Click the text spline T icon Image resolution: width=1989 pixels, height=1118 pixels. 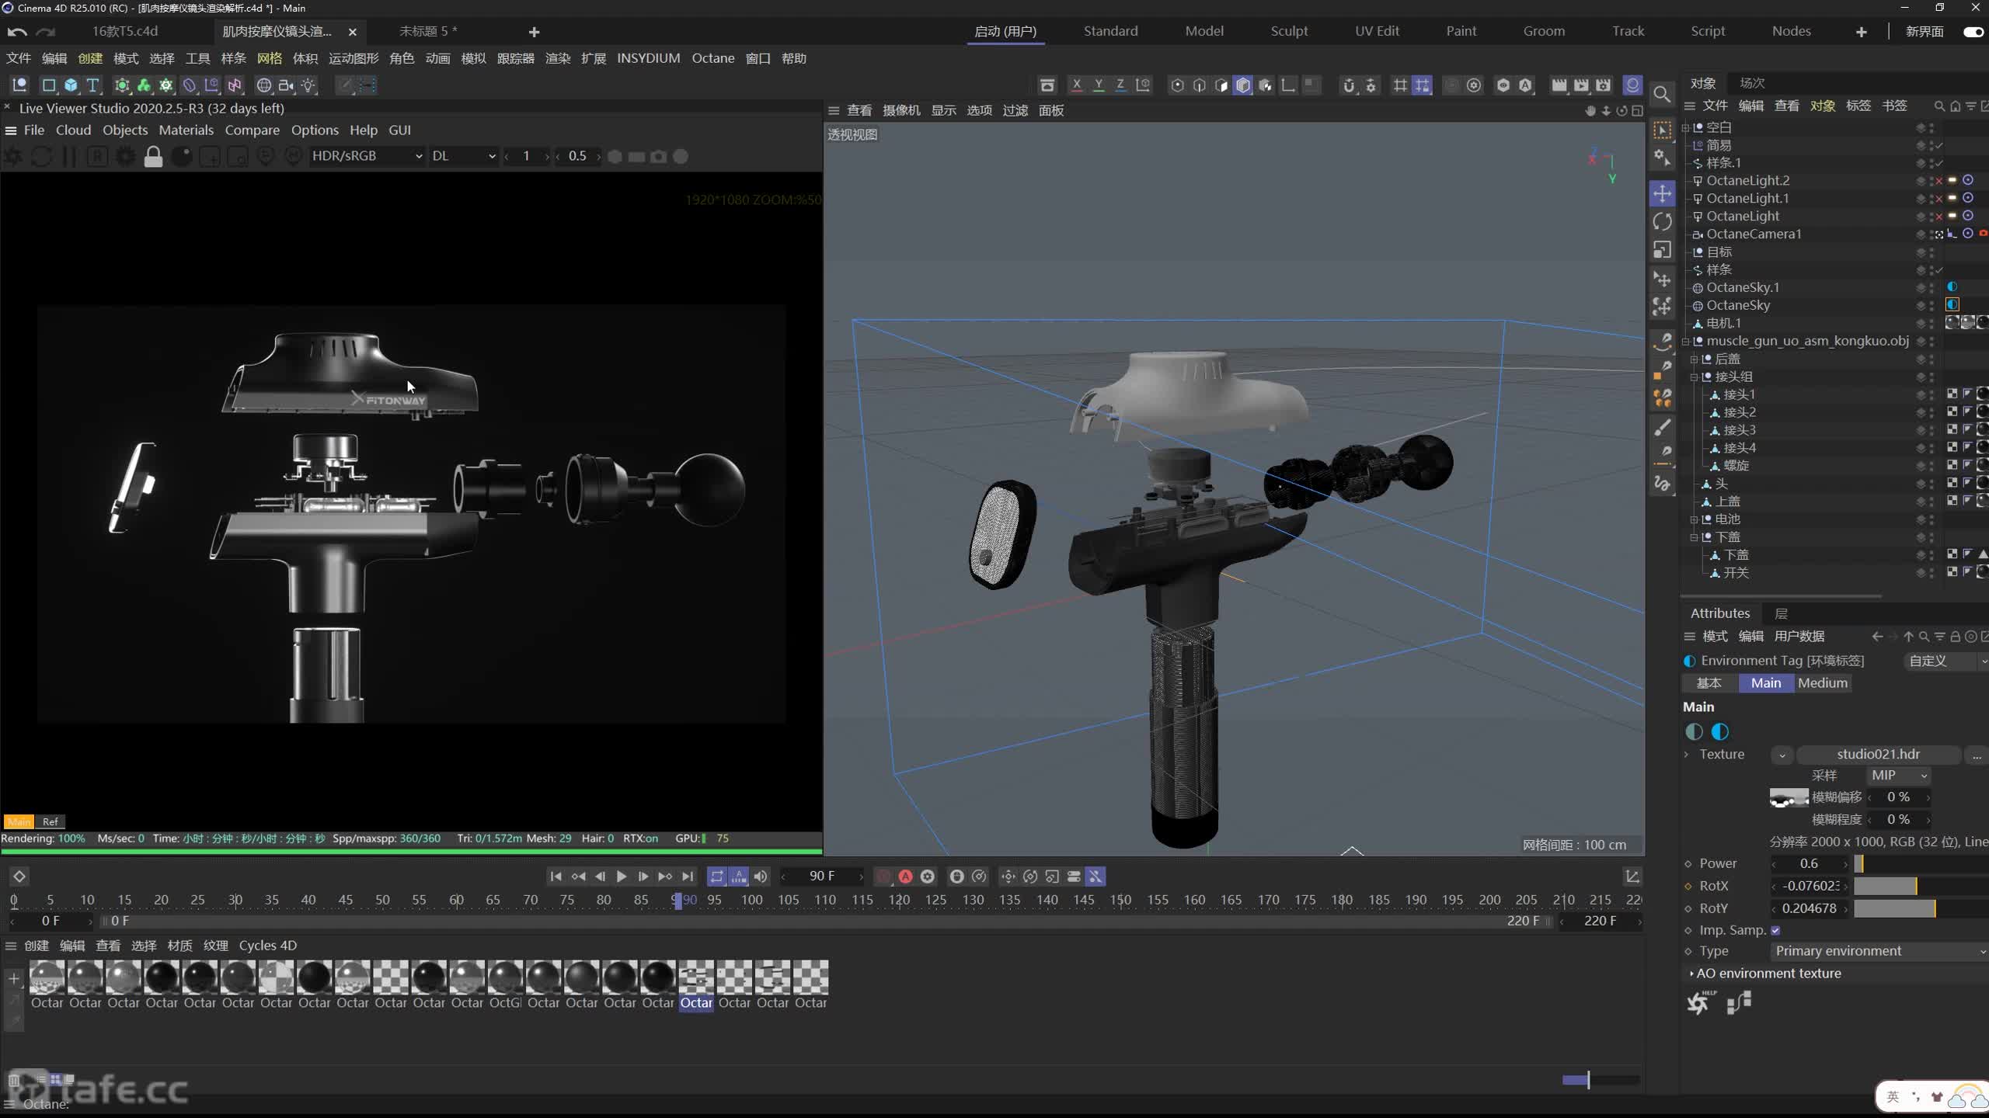coord(92,85)
